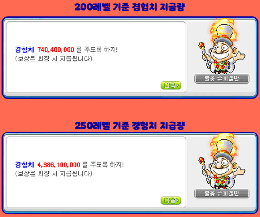Click 보상은 퇴장 시 지급됩니다 note under 4,386,100,000
This screenshot has width=260, height=217.
point(54,174)
